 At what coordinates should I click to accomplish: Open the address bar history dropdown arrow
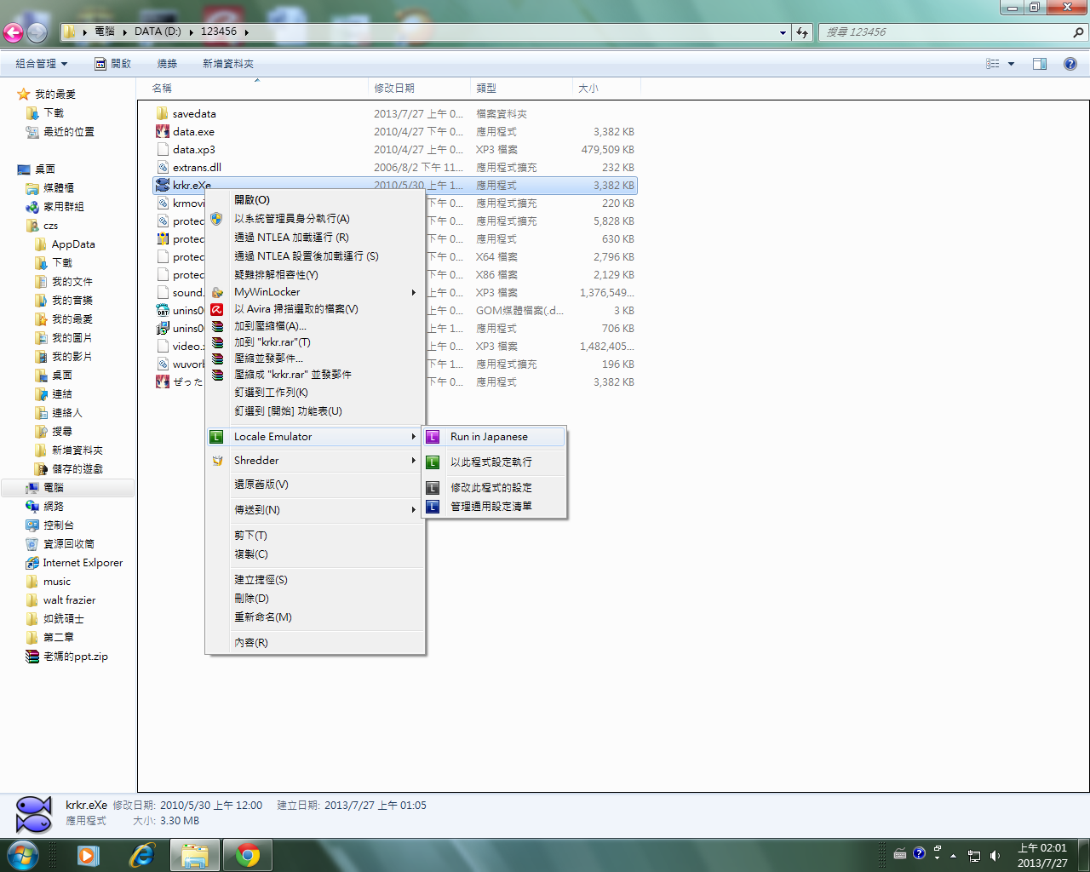[783, 32]
